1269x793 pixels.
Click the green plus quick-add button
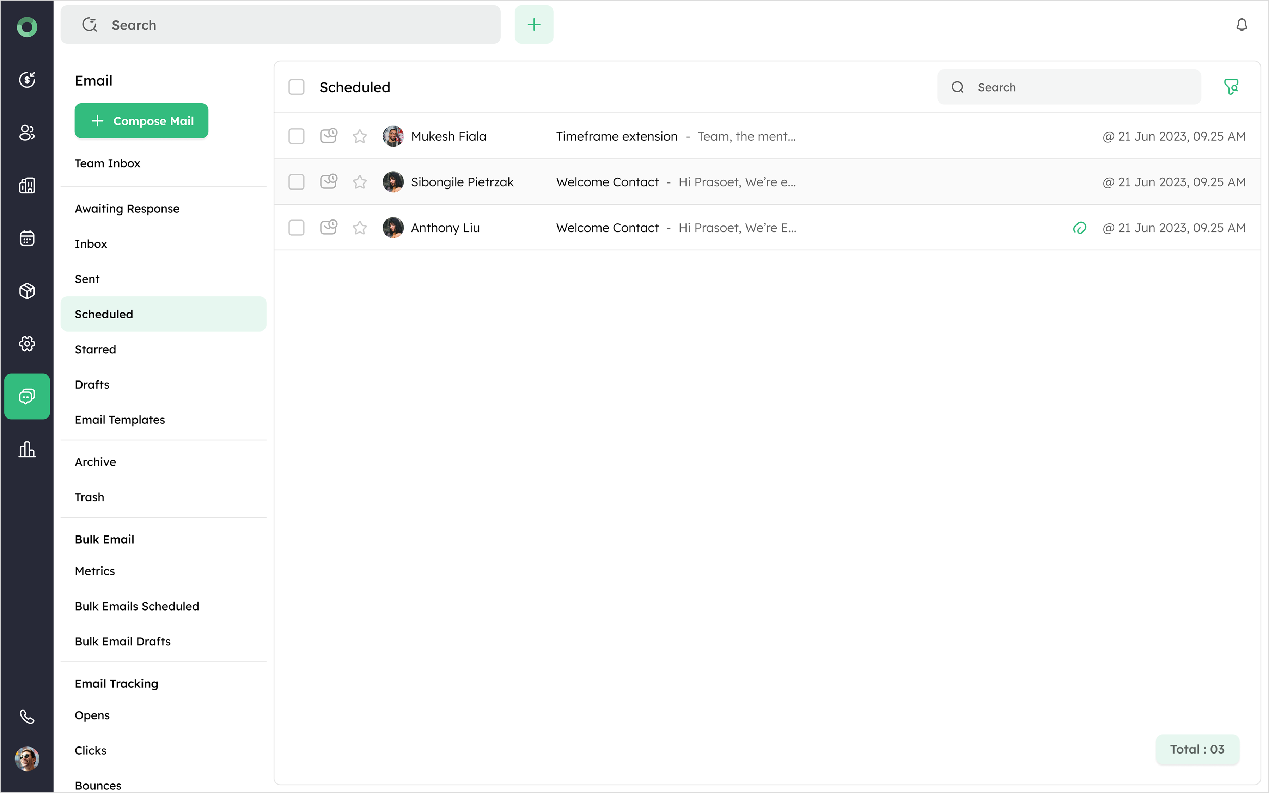point(534,25)
